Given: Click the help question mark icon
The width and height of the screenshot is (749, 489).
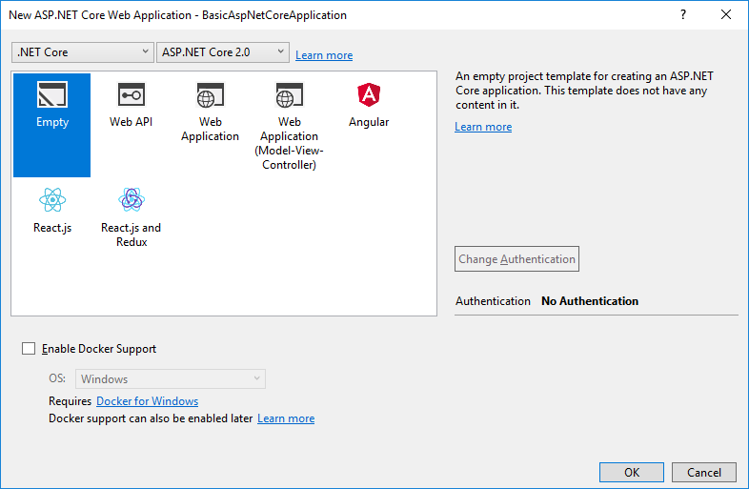Looking at the screenshot, I should pyautogui.click(x=682, y=14).
